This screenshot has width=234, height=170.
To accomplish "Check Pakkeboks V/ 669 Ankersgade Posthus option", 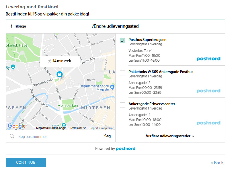I will click(122, 73).
